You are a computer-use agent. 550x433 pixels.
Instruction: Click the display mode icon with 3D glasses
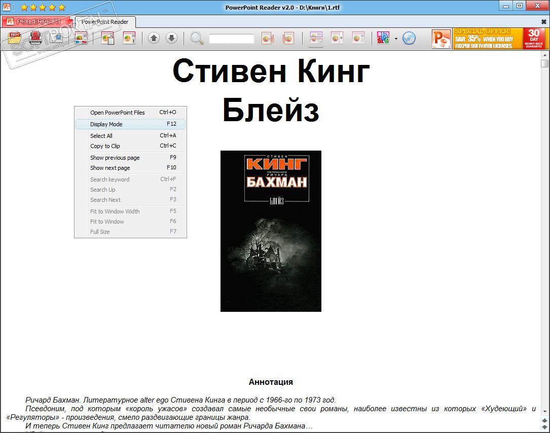(x=81, y=38)
